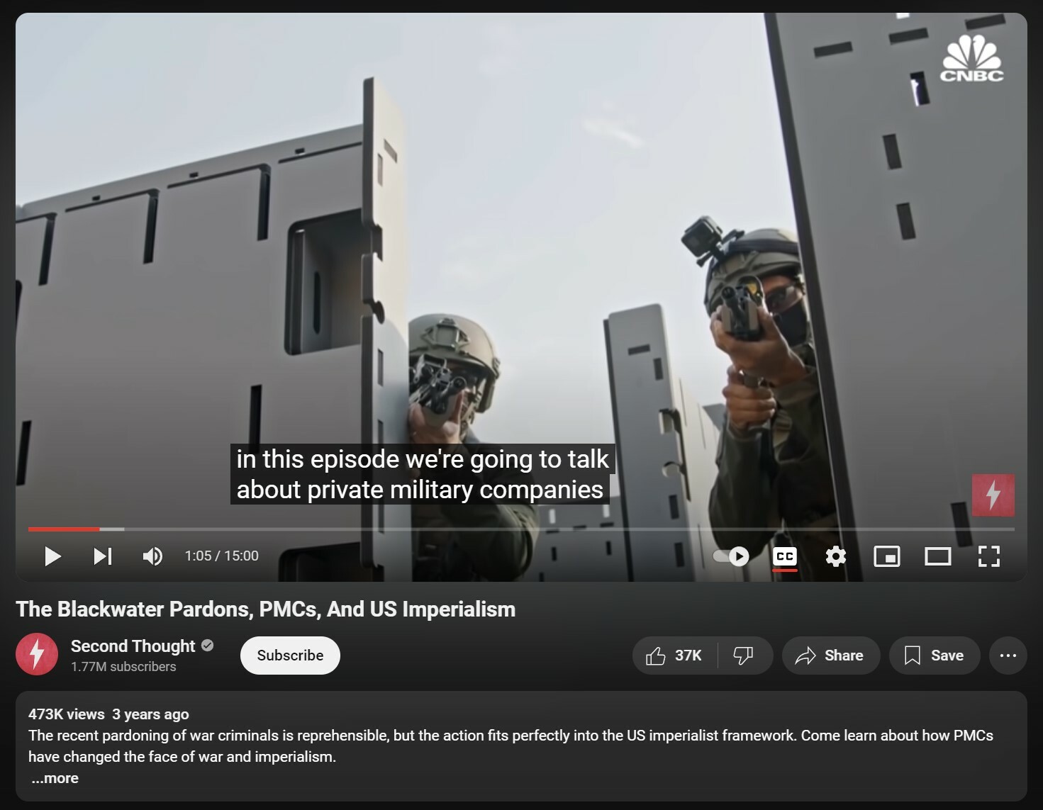This screenshot has height=810, width=1043.
Task: Share this video
Action: tap(831, 656)
